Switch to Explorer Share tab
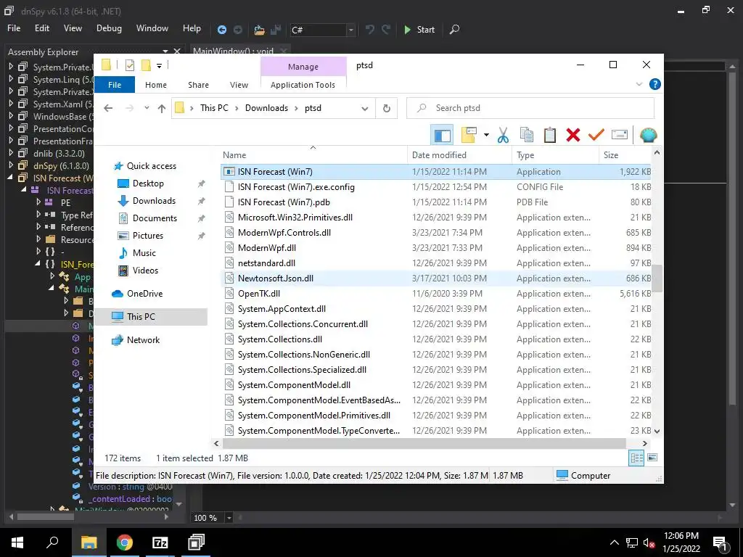The height and width of the screenshot is (557, 743). click(198, 85)
